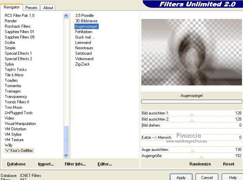This screenshot has height=180, width=243.
Task: Open the Presets tab
Action: coord(32,8)
